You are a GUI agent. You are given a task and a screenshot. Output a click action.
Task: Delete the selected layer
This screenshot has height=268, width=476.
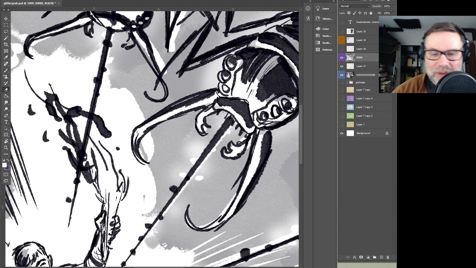387,257
